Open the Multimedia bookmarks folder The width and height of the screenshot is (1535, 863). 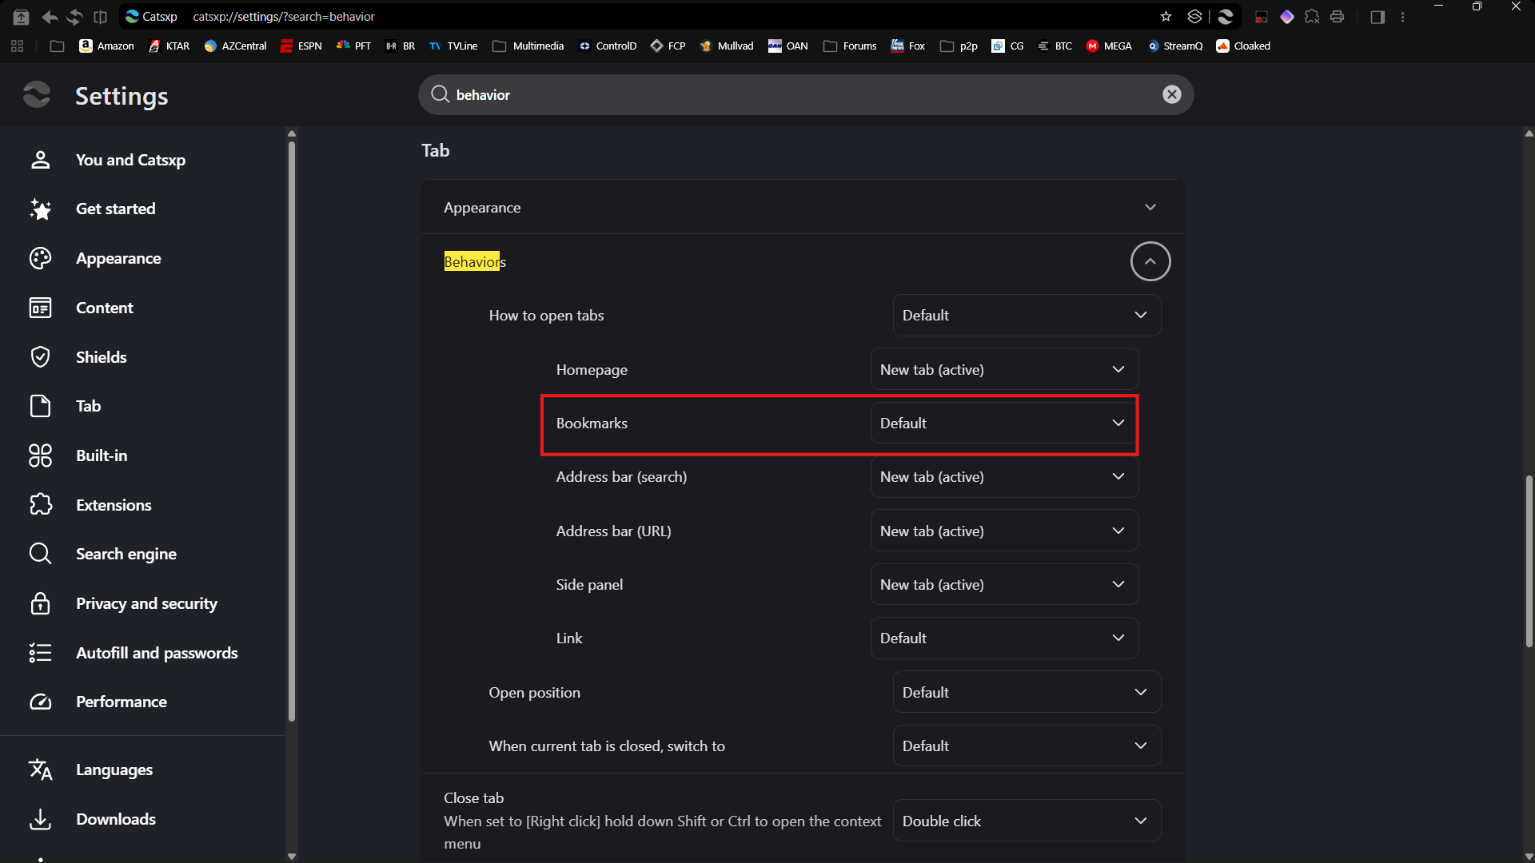tap(528, 46)
